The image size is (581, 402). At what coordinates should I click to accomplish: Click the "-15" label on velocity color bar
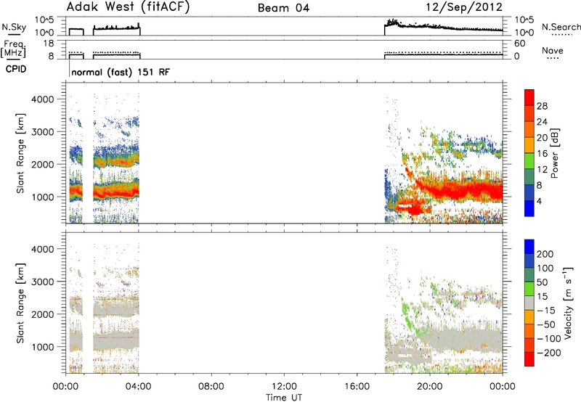[x=546, y=311]
